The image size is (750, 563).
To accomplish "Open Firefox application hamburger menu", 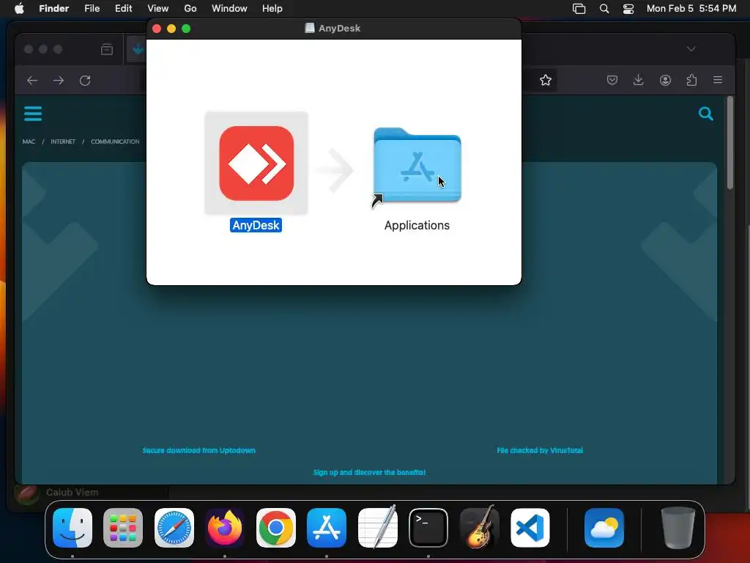I will [718, 80].
